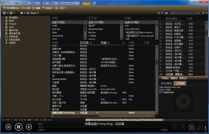Click the playback seek bar
Image resolution: width=209 pixels, height=134 pixels.
pos(99,127)
